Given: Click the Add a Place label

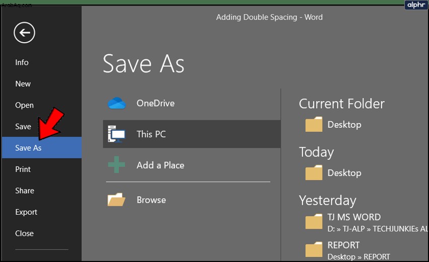Looking at the screenshot, I should click(160, 165).
